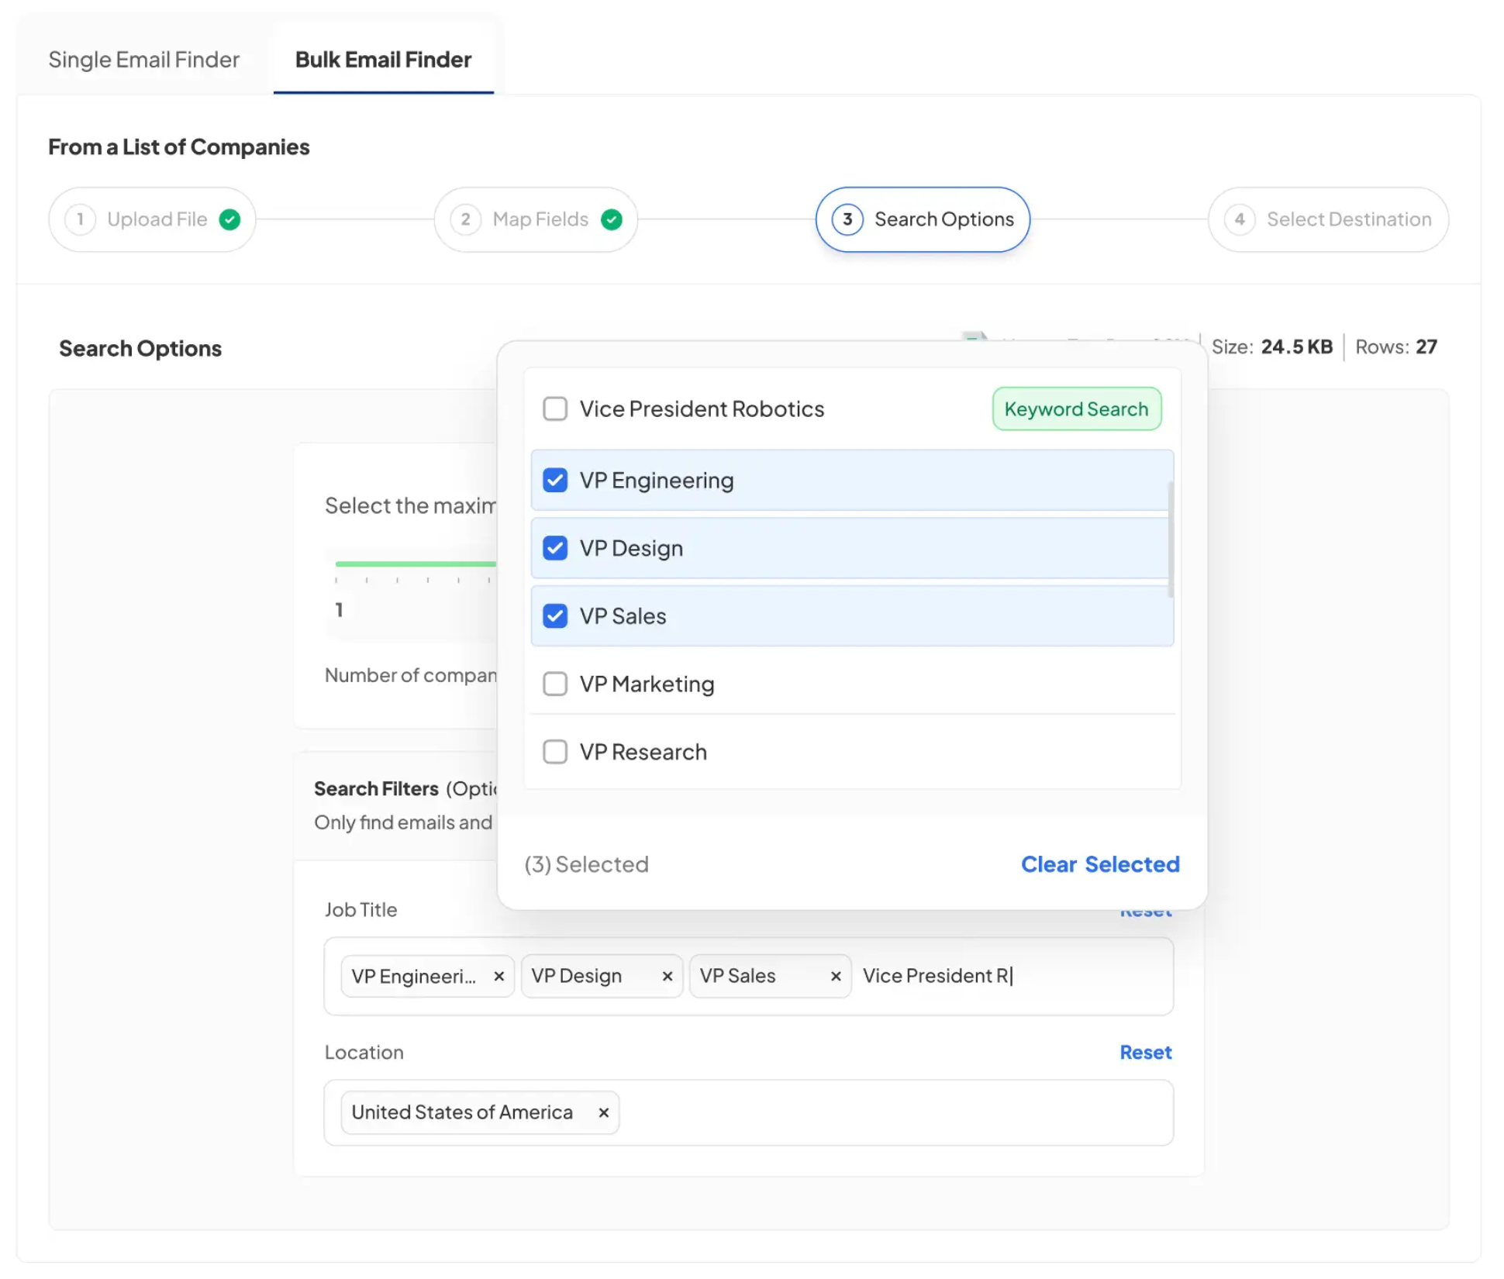Click Clear Selected link

pyautogui.click(x=1099, y=864)
